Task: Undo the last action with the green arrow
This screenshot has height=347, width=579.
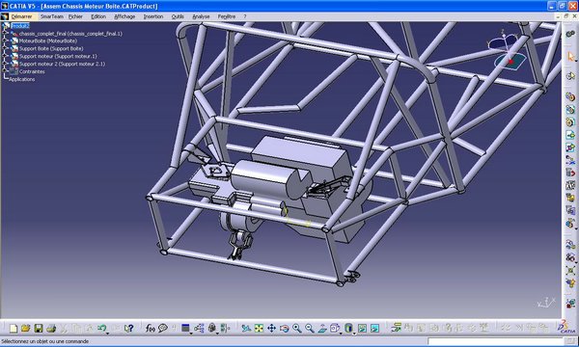Action: 101,328
